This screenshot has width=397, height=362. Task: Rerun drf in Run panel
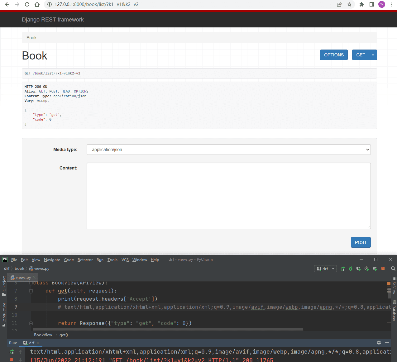pos(12,352)
